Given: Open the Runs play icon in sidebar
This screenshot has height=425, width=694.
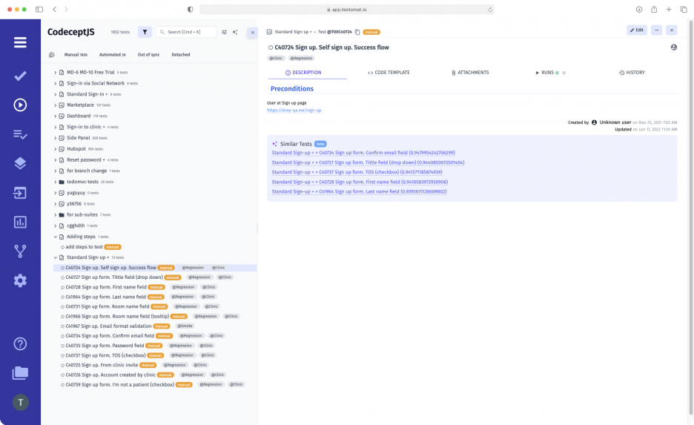Looking at the screenshot, I should click(20, 105).
